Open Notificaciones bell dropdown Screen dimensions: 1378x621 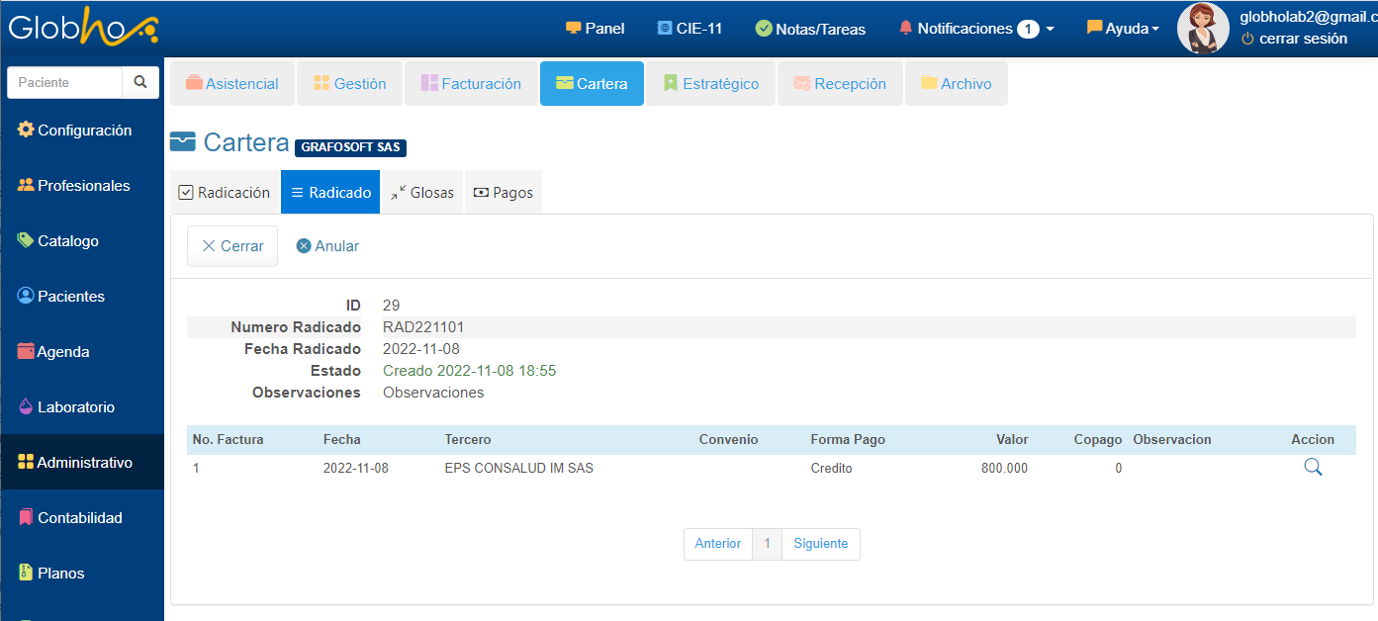pos(975,29)
